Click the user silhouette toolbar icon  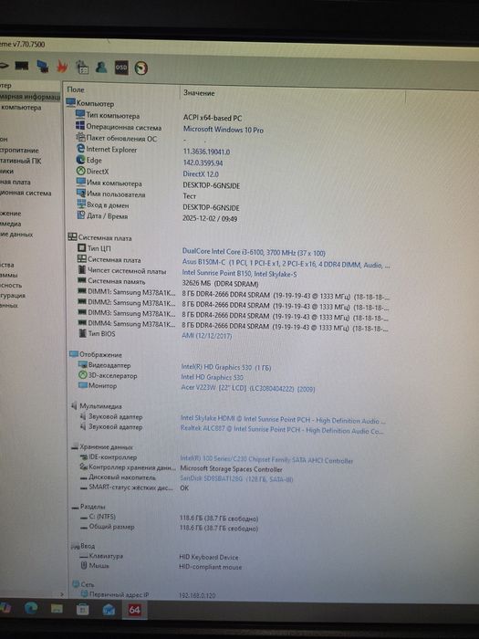[x=101, y=68]
